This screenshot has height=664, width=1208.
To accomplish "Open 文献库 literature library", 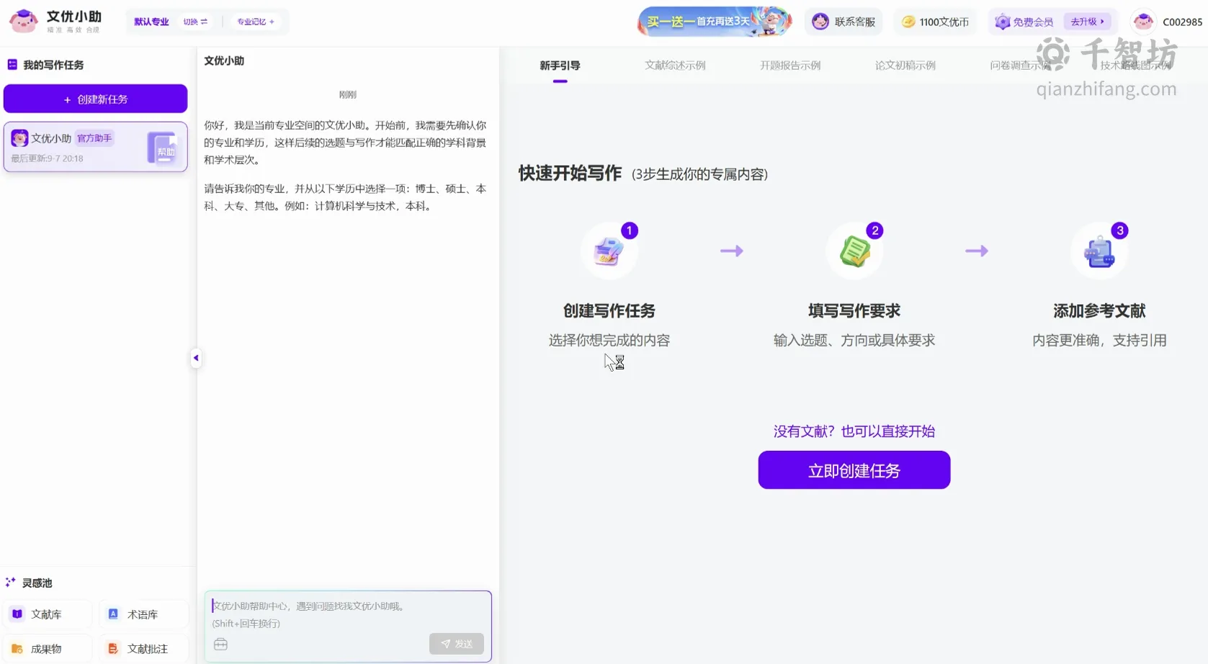I will 48,614.
